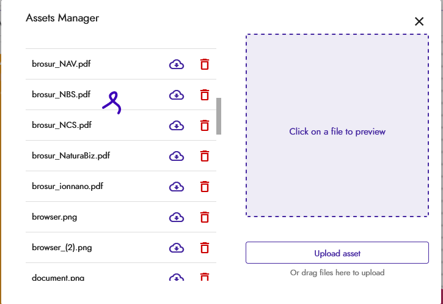Delete brosur_NCS.pdf from assets

(x=205, y=125)
